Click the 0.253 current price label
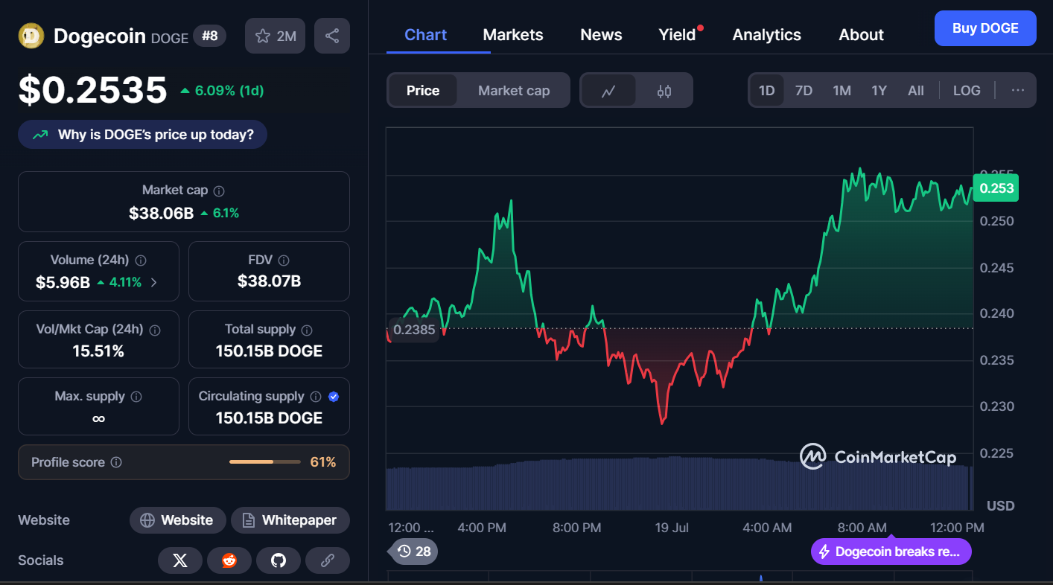This screenshot has width=1053, height=585. click(996, 188)
